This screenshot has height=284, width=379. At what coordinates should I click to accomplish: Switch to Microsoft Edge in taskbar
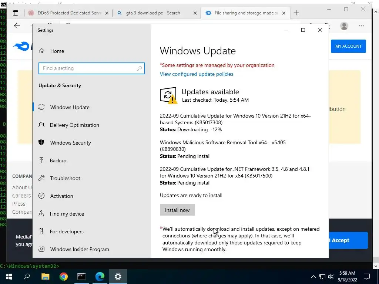click(100, 277)
